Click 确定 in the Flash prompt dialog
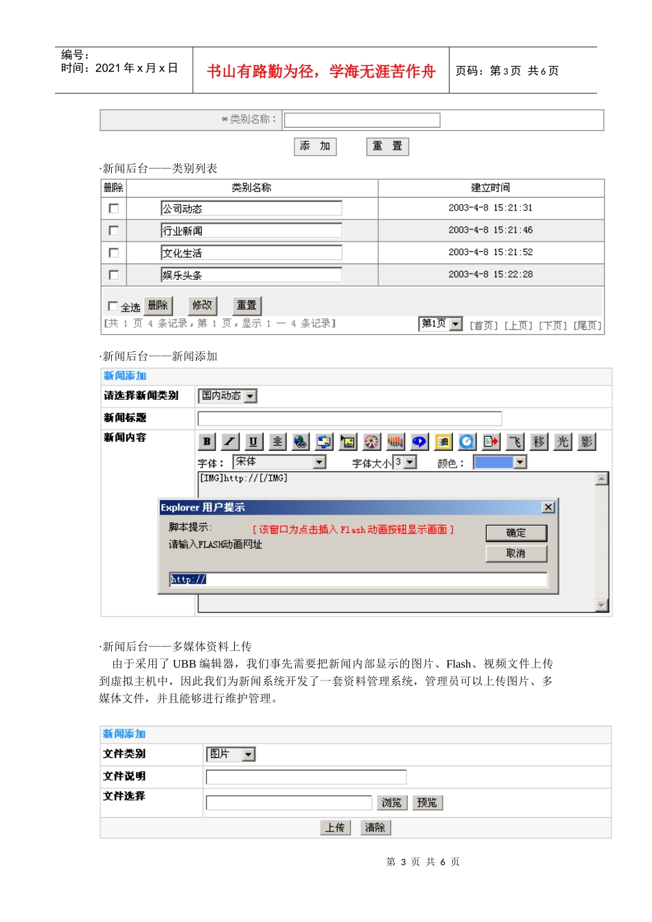The height and width of the screenshot is (922, 652). coord(516,533)
